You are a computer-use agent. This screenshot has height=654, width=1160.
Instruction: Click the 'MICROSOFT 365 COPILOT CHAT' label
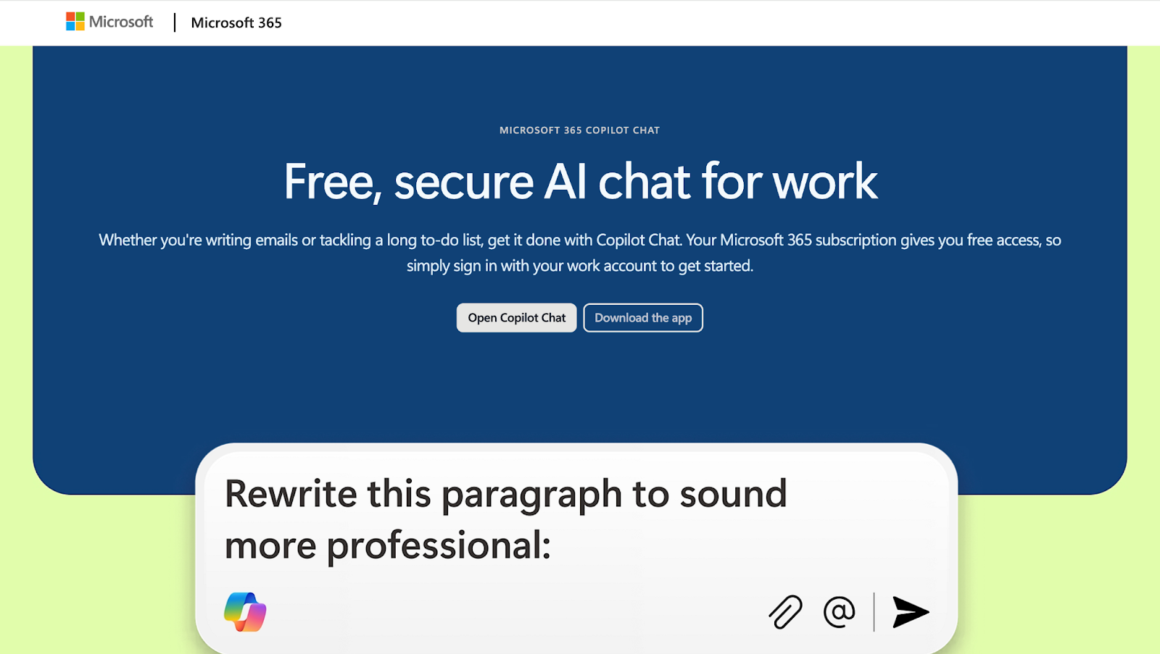(x=579, y=130)
